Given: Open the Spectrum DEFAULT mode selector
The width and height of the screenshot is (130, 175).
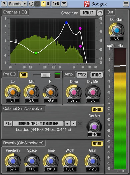Looking at the screenshot, I should (88, 13).
